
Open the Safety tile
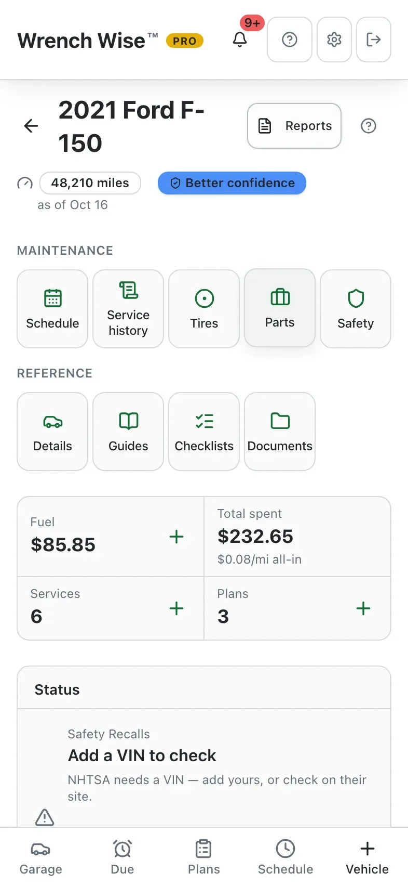pyautogui.click(x=356, y=309)
